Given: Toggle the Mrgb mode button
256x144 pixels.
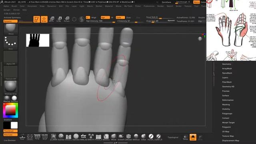Looking at the screenshot, I should (x=94, y=18).
